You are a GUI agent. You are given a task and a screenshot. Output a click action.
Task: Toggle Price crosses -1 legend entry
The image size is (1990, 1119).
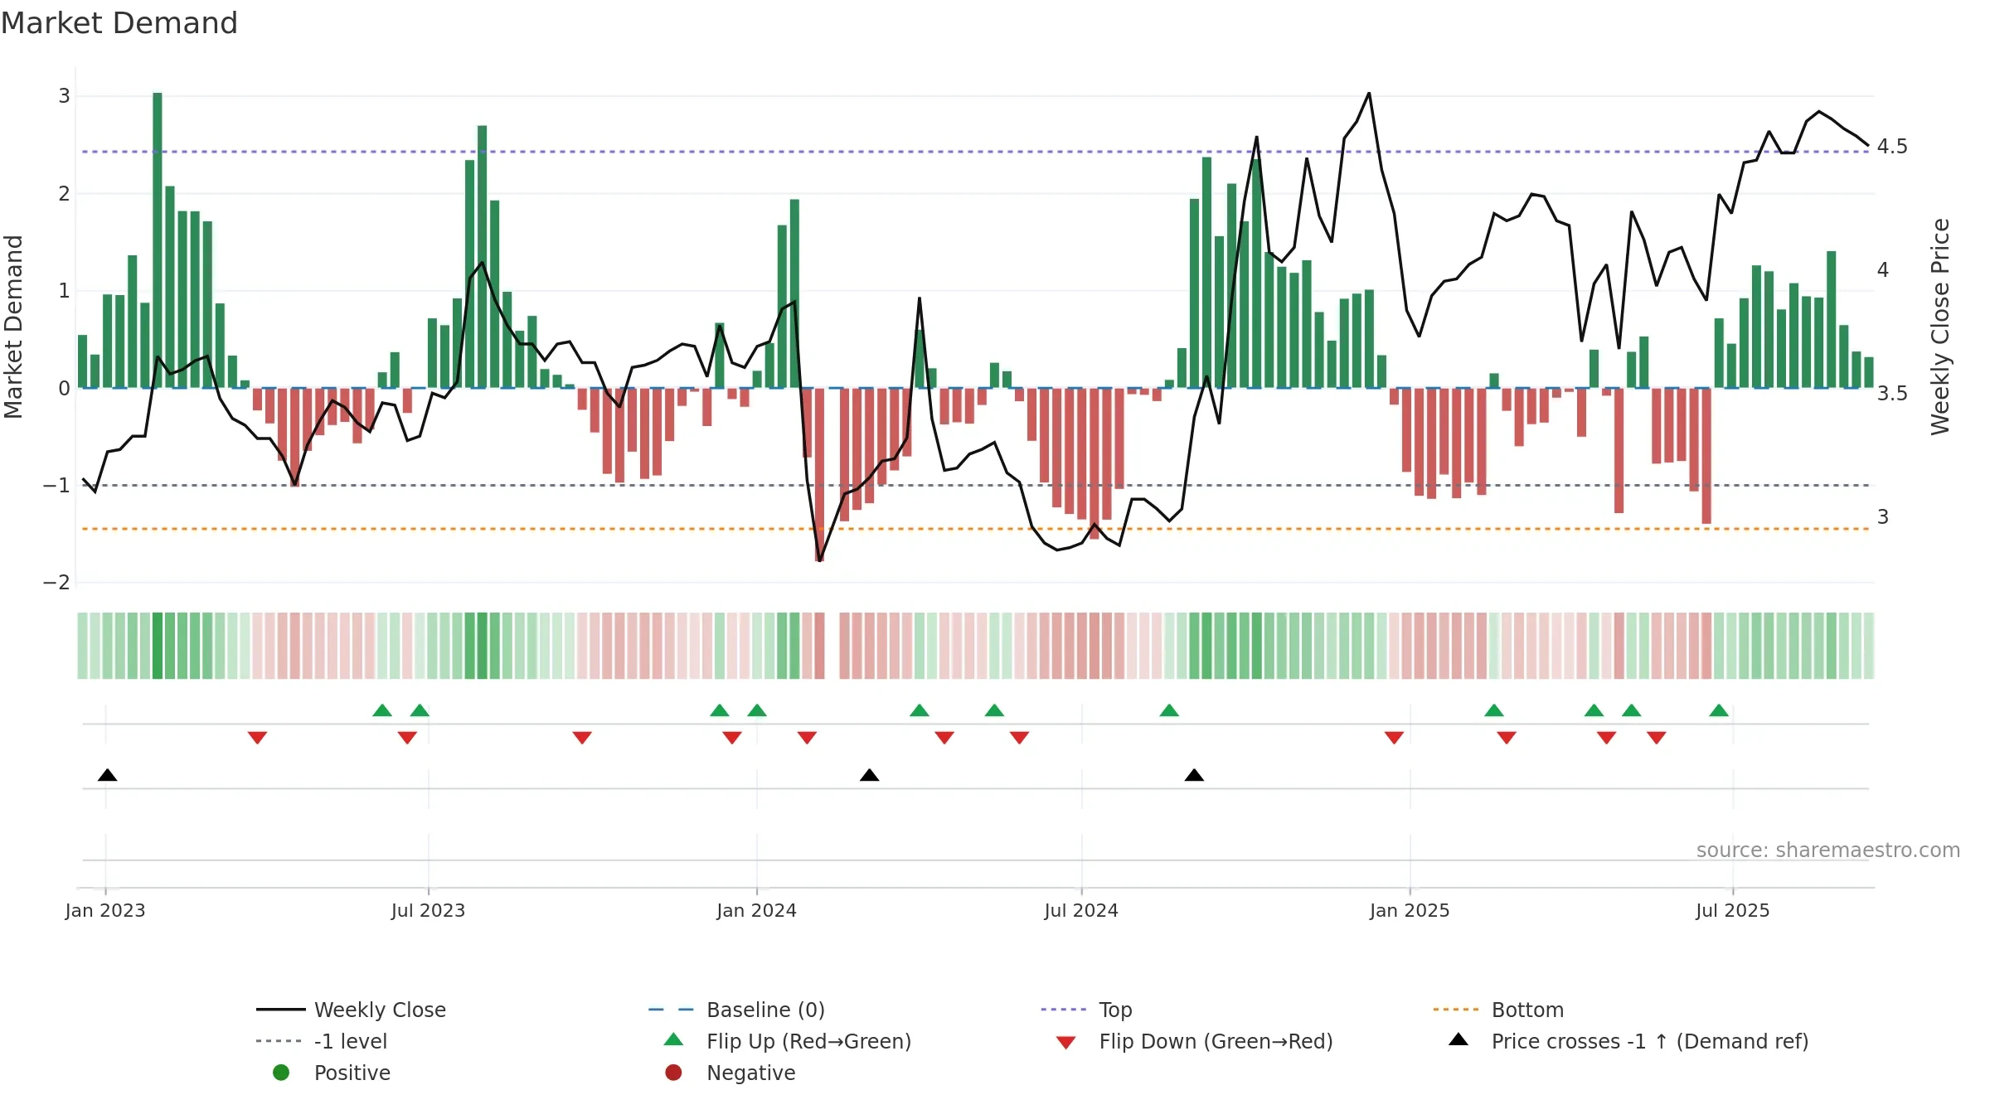pyautogui.click(x=1628, y=1041)
